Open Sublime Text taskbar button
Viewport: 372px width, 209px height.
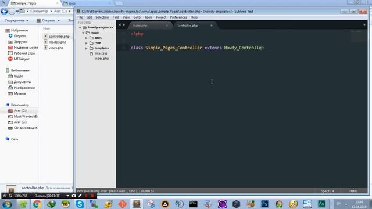[x=137, y=204]
